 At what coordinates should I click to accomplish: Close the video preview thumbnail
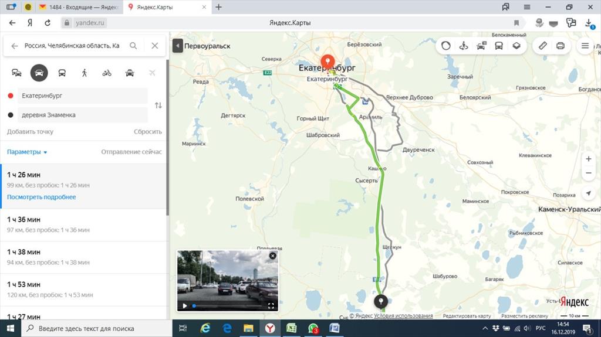tap(272, 256)
